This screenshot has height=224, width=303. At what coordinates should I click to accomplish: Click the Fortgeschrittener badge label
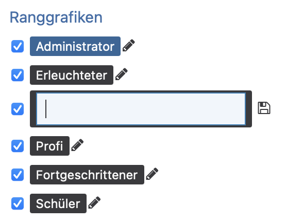point(87,175)
